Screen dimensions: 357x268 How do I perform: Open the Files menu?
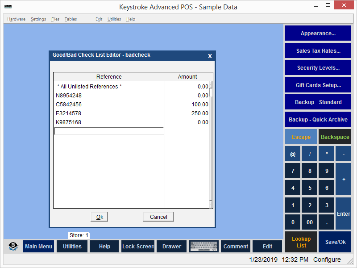pos(55,19)
